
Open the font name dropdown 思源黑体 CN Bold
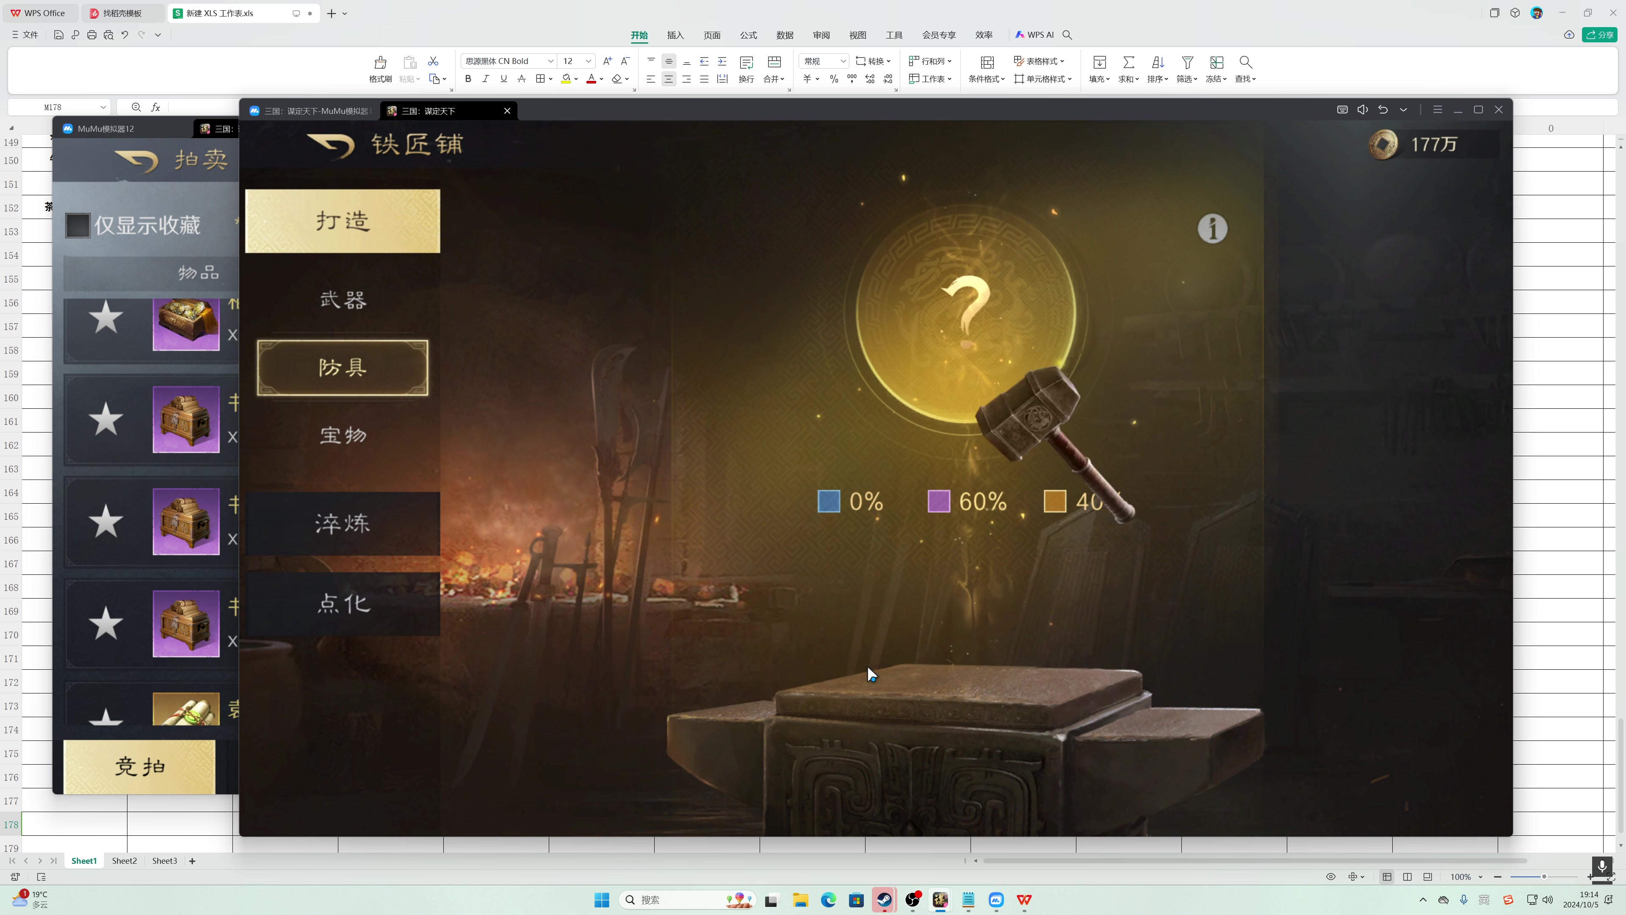550,61
